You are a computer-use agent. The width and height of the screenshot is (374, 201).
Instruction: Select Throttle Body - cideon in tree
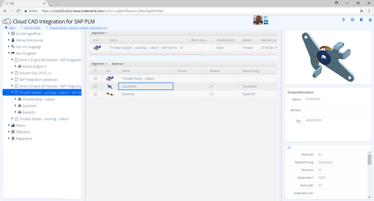tap(39, 99)
